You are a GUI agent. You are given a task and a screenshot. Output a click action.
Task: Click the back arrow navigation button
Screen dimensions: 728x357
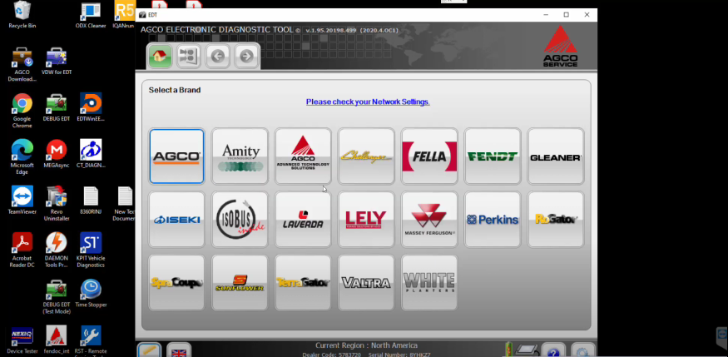(217, 57)
